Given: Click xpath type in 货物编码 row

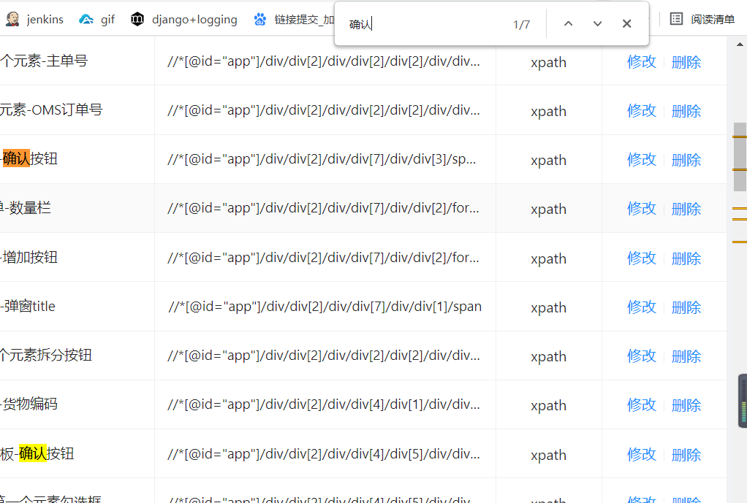Looking at the screenshot, I should (548, 406).
